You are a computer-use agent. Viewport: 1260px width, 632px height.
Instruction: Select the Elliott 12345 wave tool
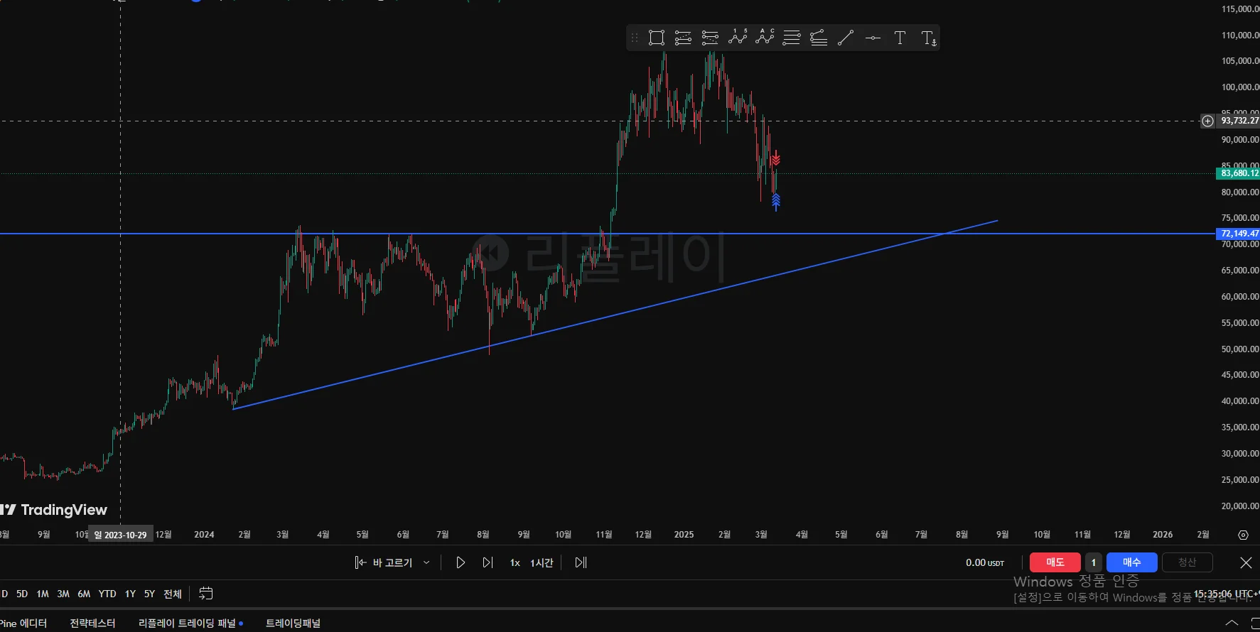tap(738, 38)
